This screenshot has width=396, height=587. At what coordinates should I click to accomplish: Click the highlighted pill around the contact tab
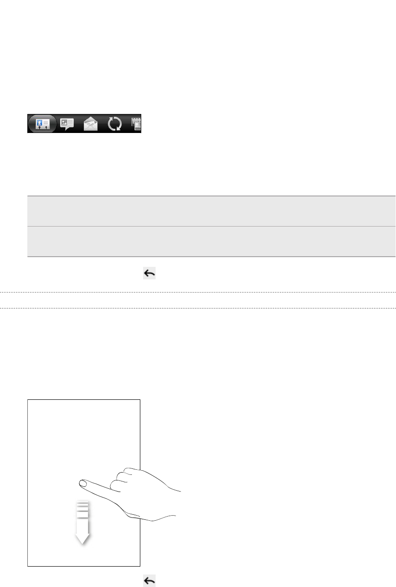(43, 124)
